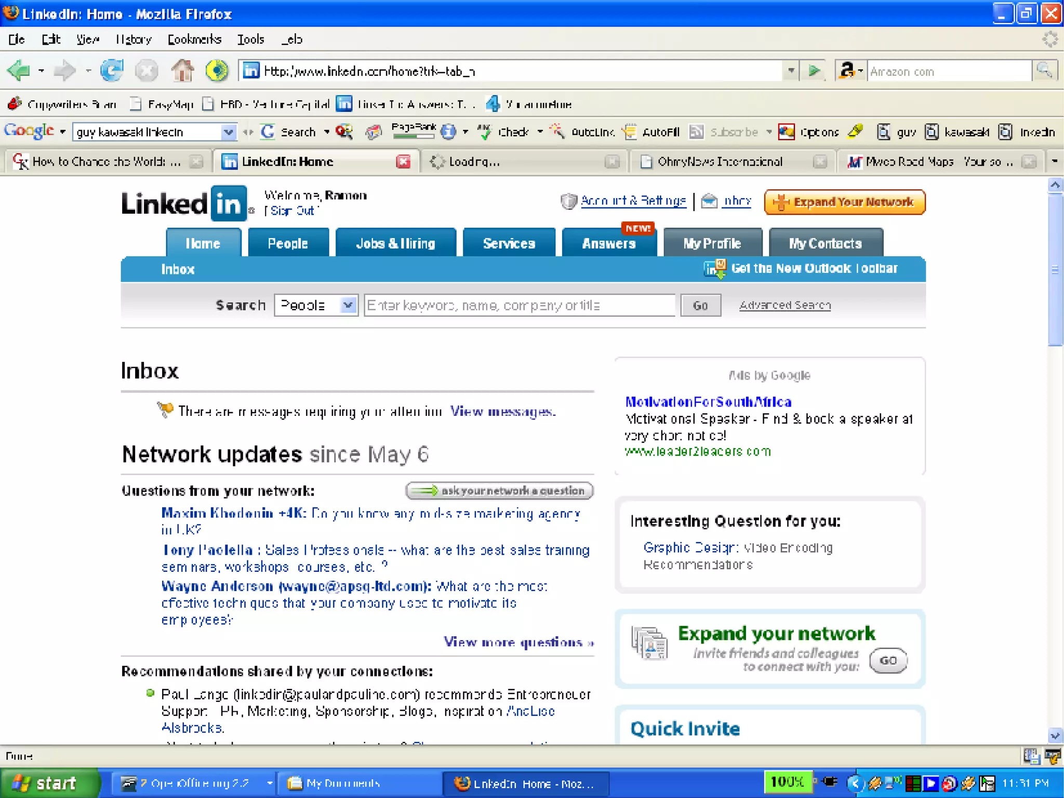Viewport: 1064px width, 798px height.
Task: Open the Bookmarks menu
Action: tap(194, 40)
